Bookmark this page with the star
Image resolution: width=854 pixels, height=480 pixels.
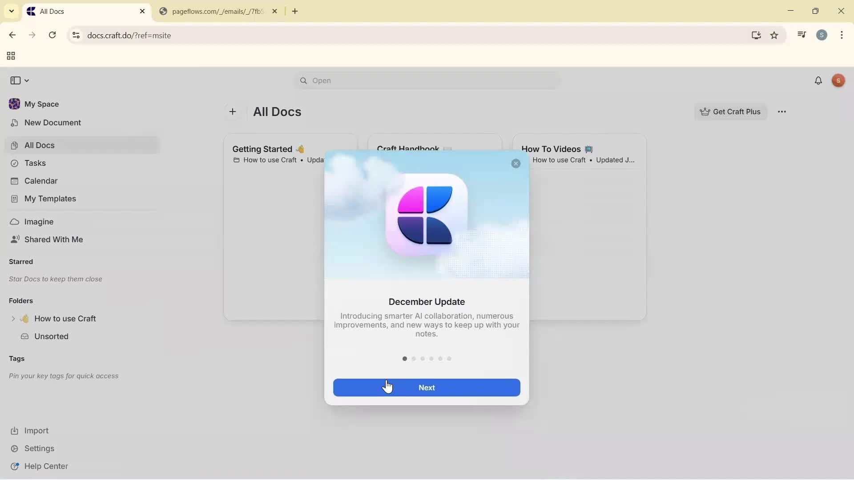[x=775, y=35]
